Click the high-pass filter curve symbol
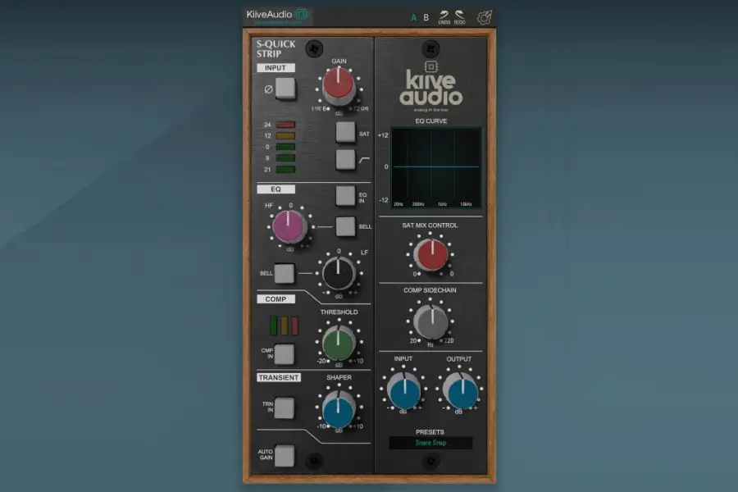This screenshot has height=492, width=738. [x=364, y=160]
